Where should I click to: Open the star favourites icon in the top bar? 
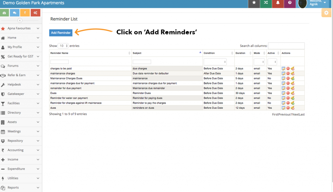[x=254, y=3]
